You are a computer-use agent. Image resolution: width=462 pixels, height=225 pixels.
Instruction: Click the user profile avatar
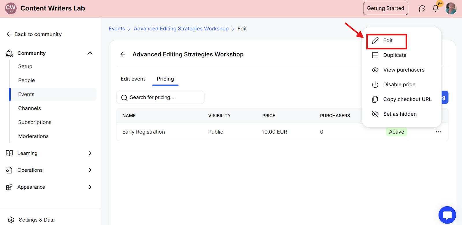(x=451, y=8)
